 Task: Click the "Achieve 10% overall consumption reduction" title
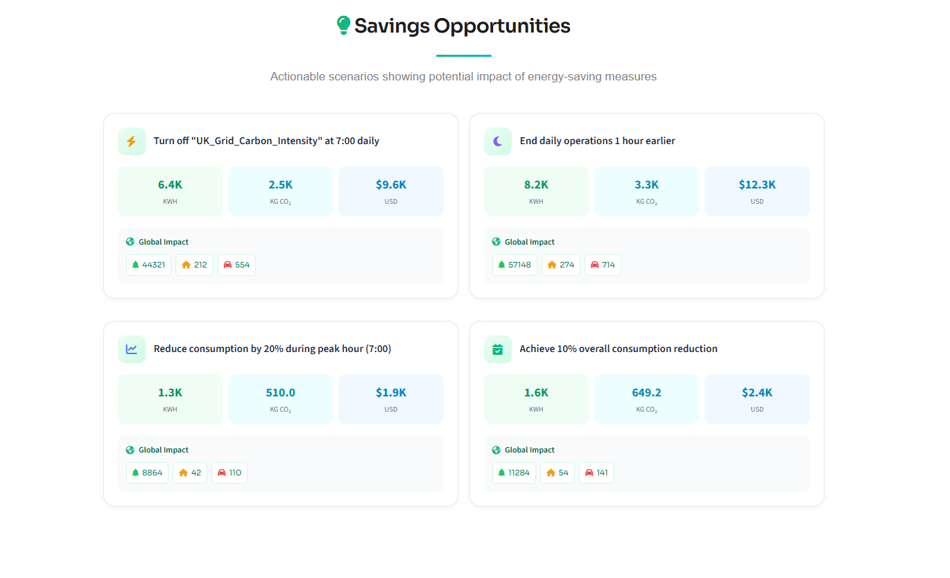[619, 349]
